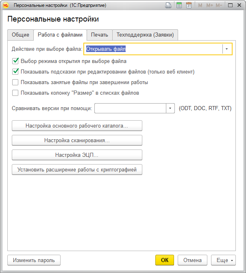246x273 pixels.
Task: Click the printer icon in the title bar
Action: 168,5
